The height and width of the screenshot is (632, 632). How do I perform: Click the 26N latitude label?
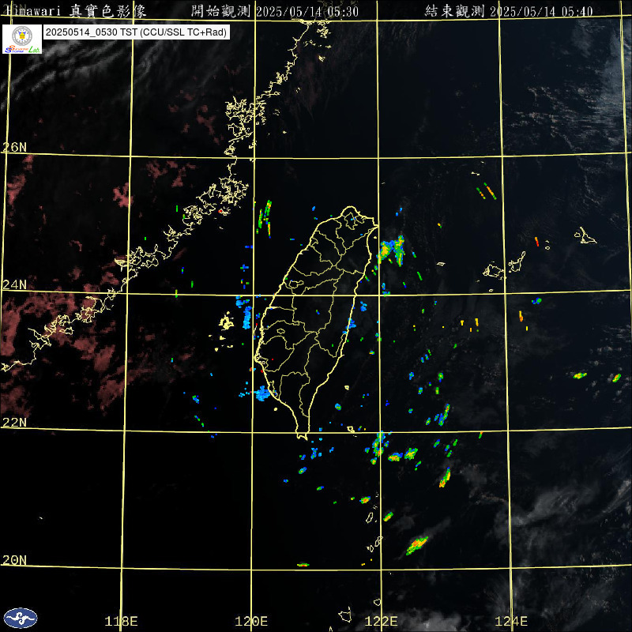click(14, 147)
